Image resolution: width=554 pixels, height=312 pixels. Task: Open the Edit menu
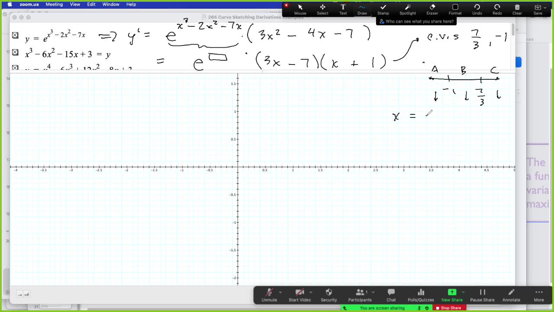click(x=91, y=4)
